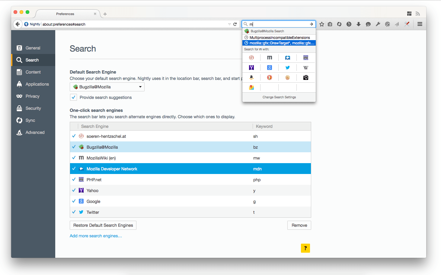This screenshot has height=275, width=441.
Task: Uncheck the Twitter engine
Action: pos(74,212)
